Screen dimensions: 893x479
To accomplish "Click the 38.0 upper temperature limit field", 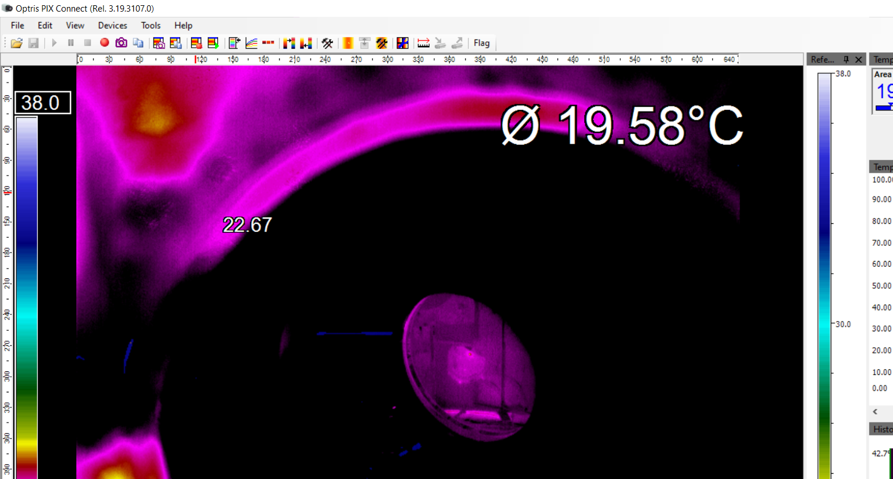I will pos(42,103).
